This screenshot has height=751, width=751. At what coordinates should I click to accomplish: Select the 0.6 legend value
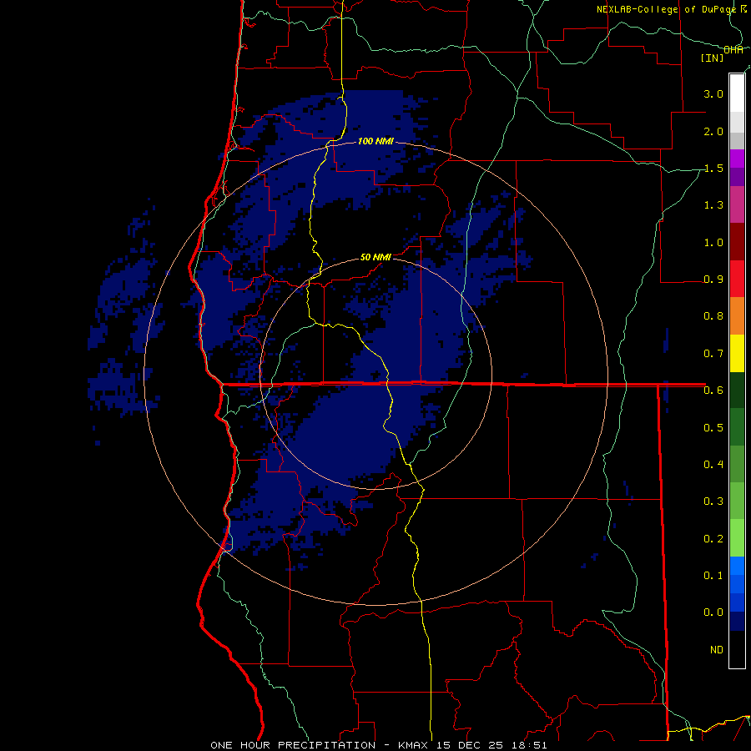pos(713,391)
